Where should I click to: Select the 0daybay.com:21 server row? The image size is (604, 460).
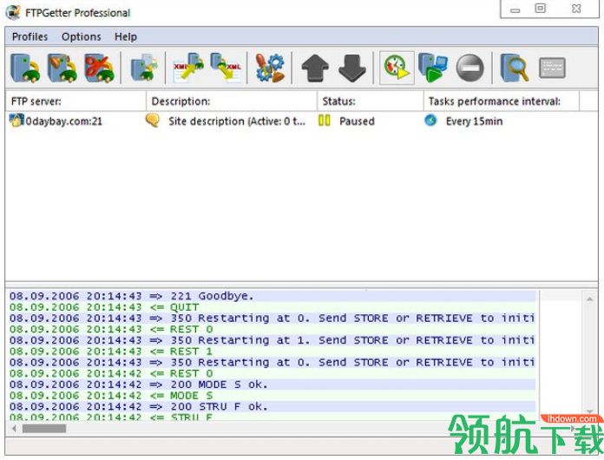pos(302,121)
